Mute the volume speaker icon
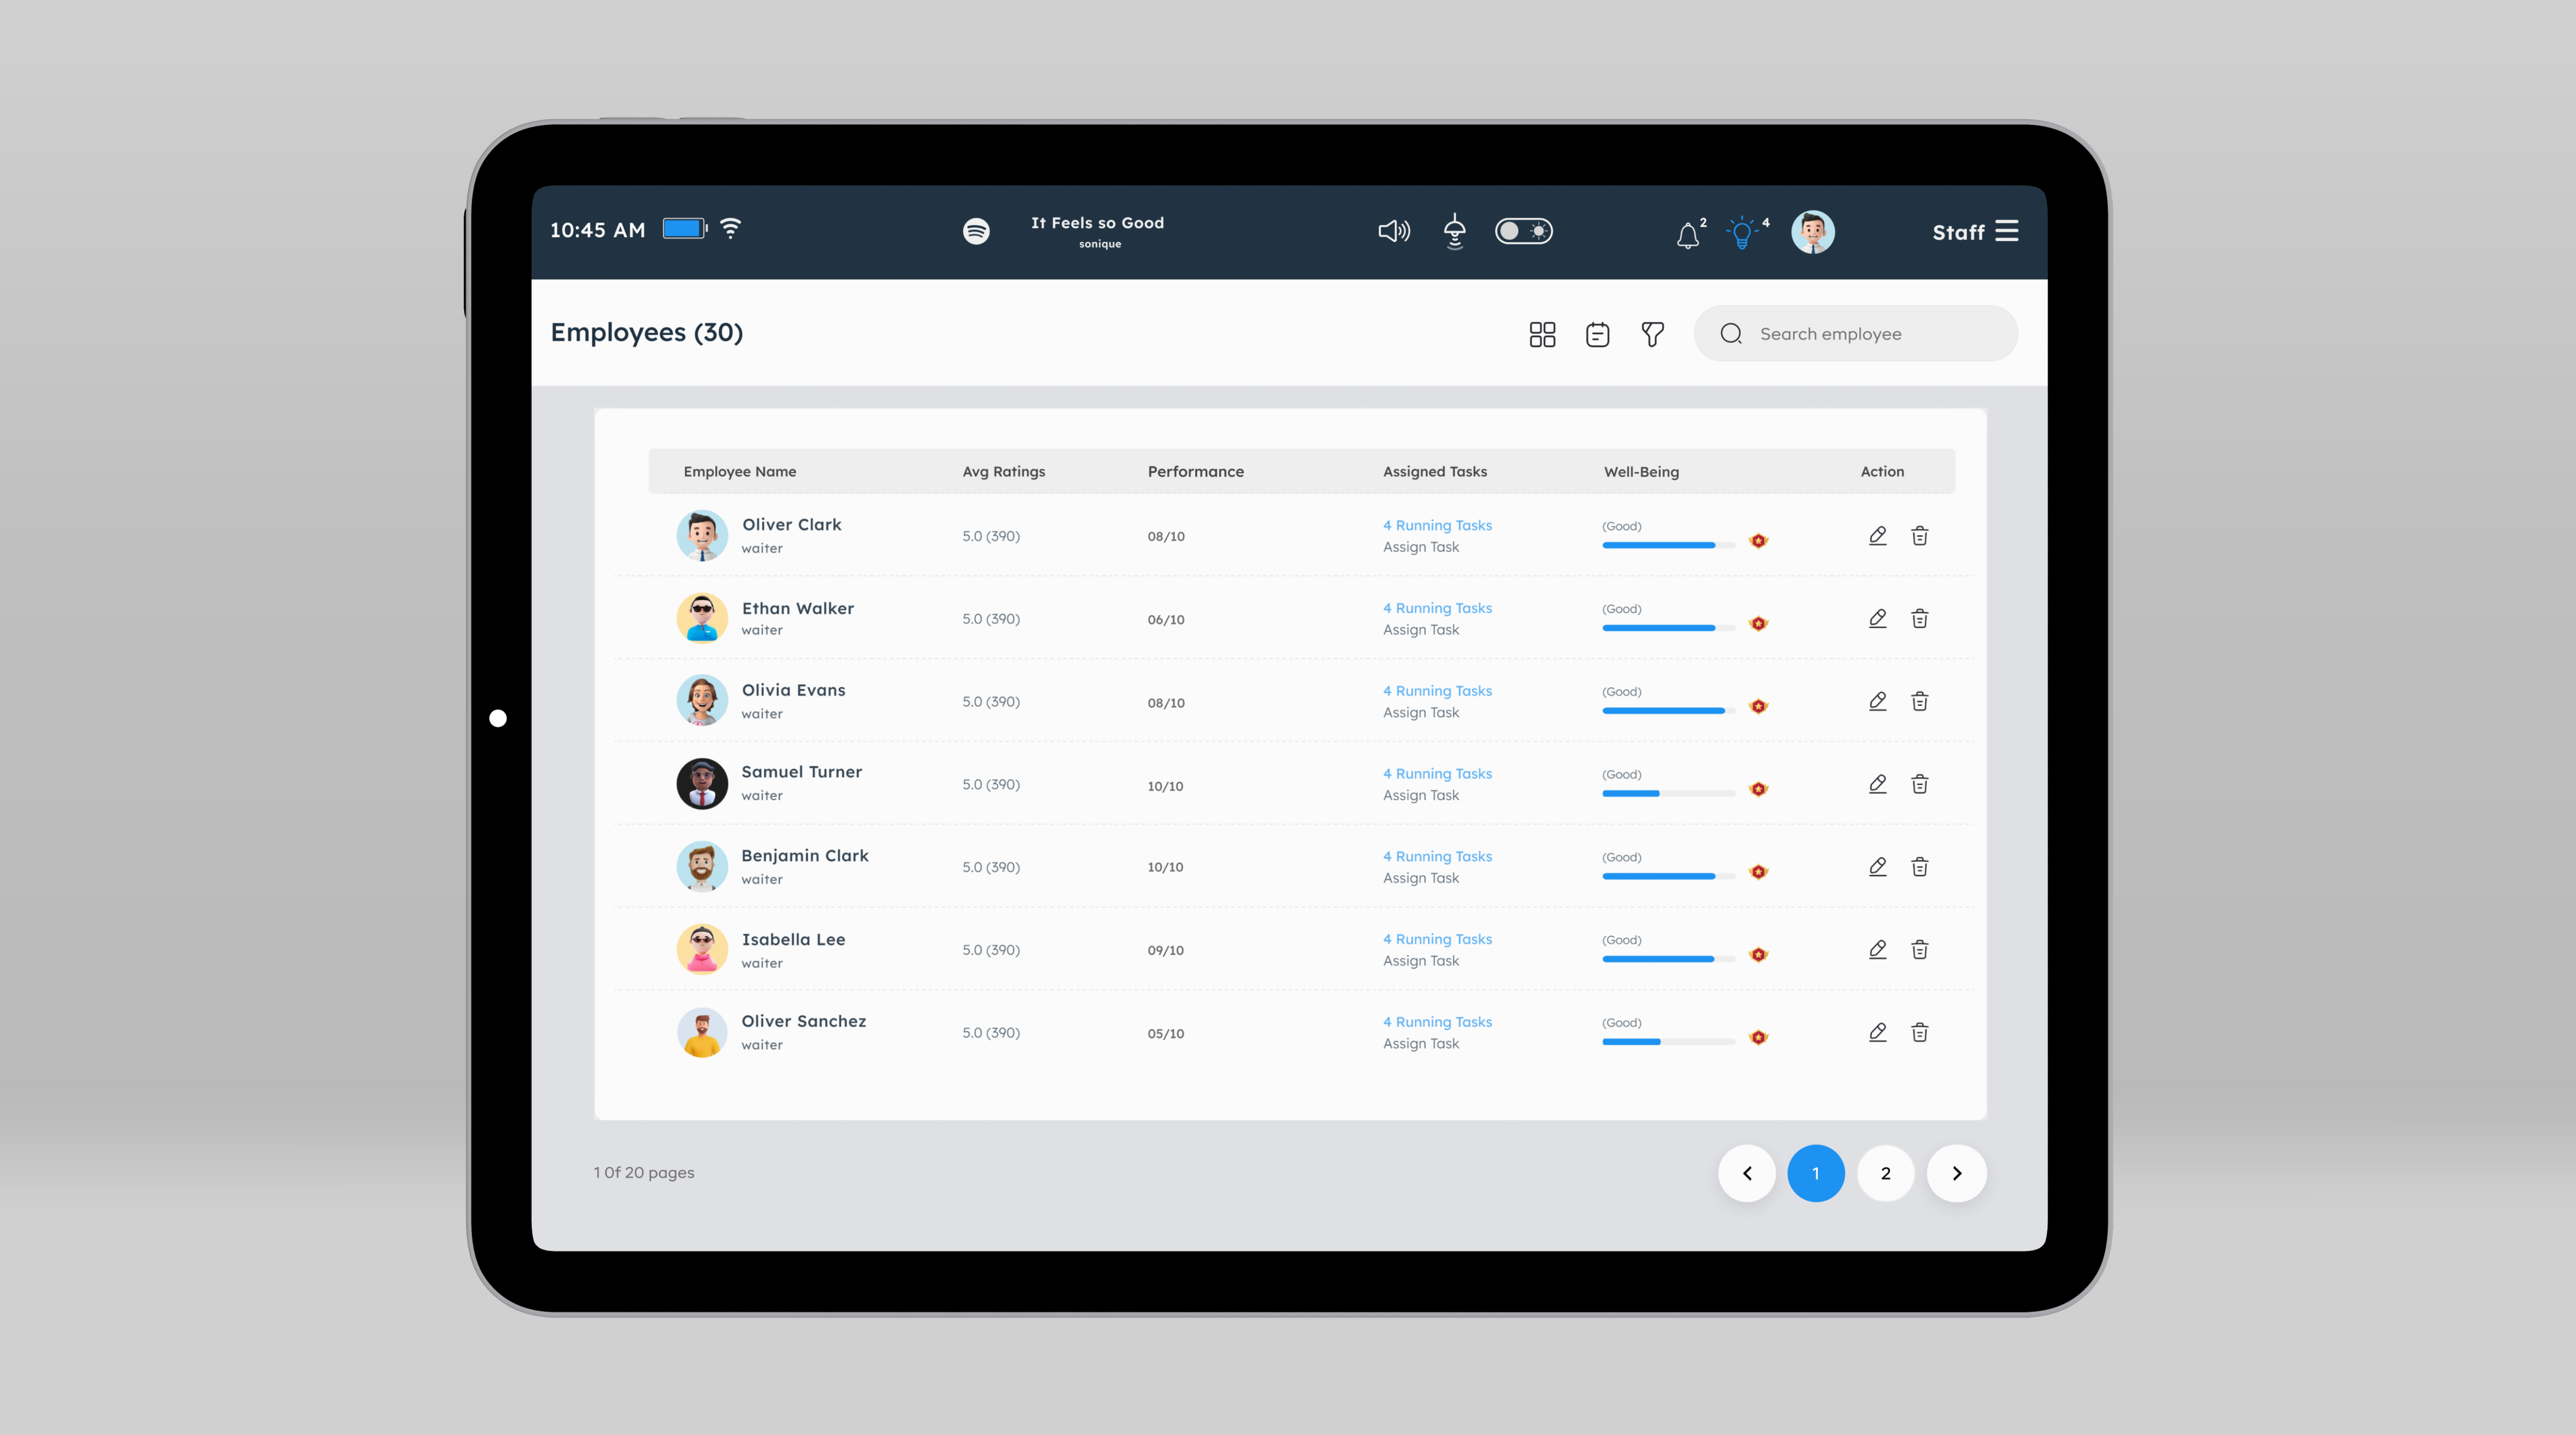This screenshot has width=2576, height=1435. [x=1393, y=231]
